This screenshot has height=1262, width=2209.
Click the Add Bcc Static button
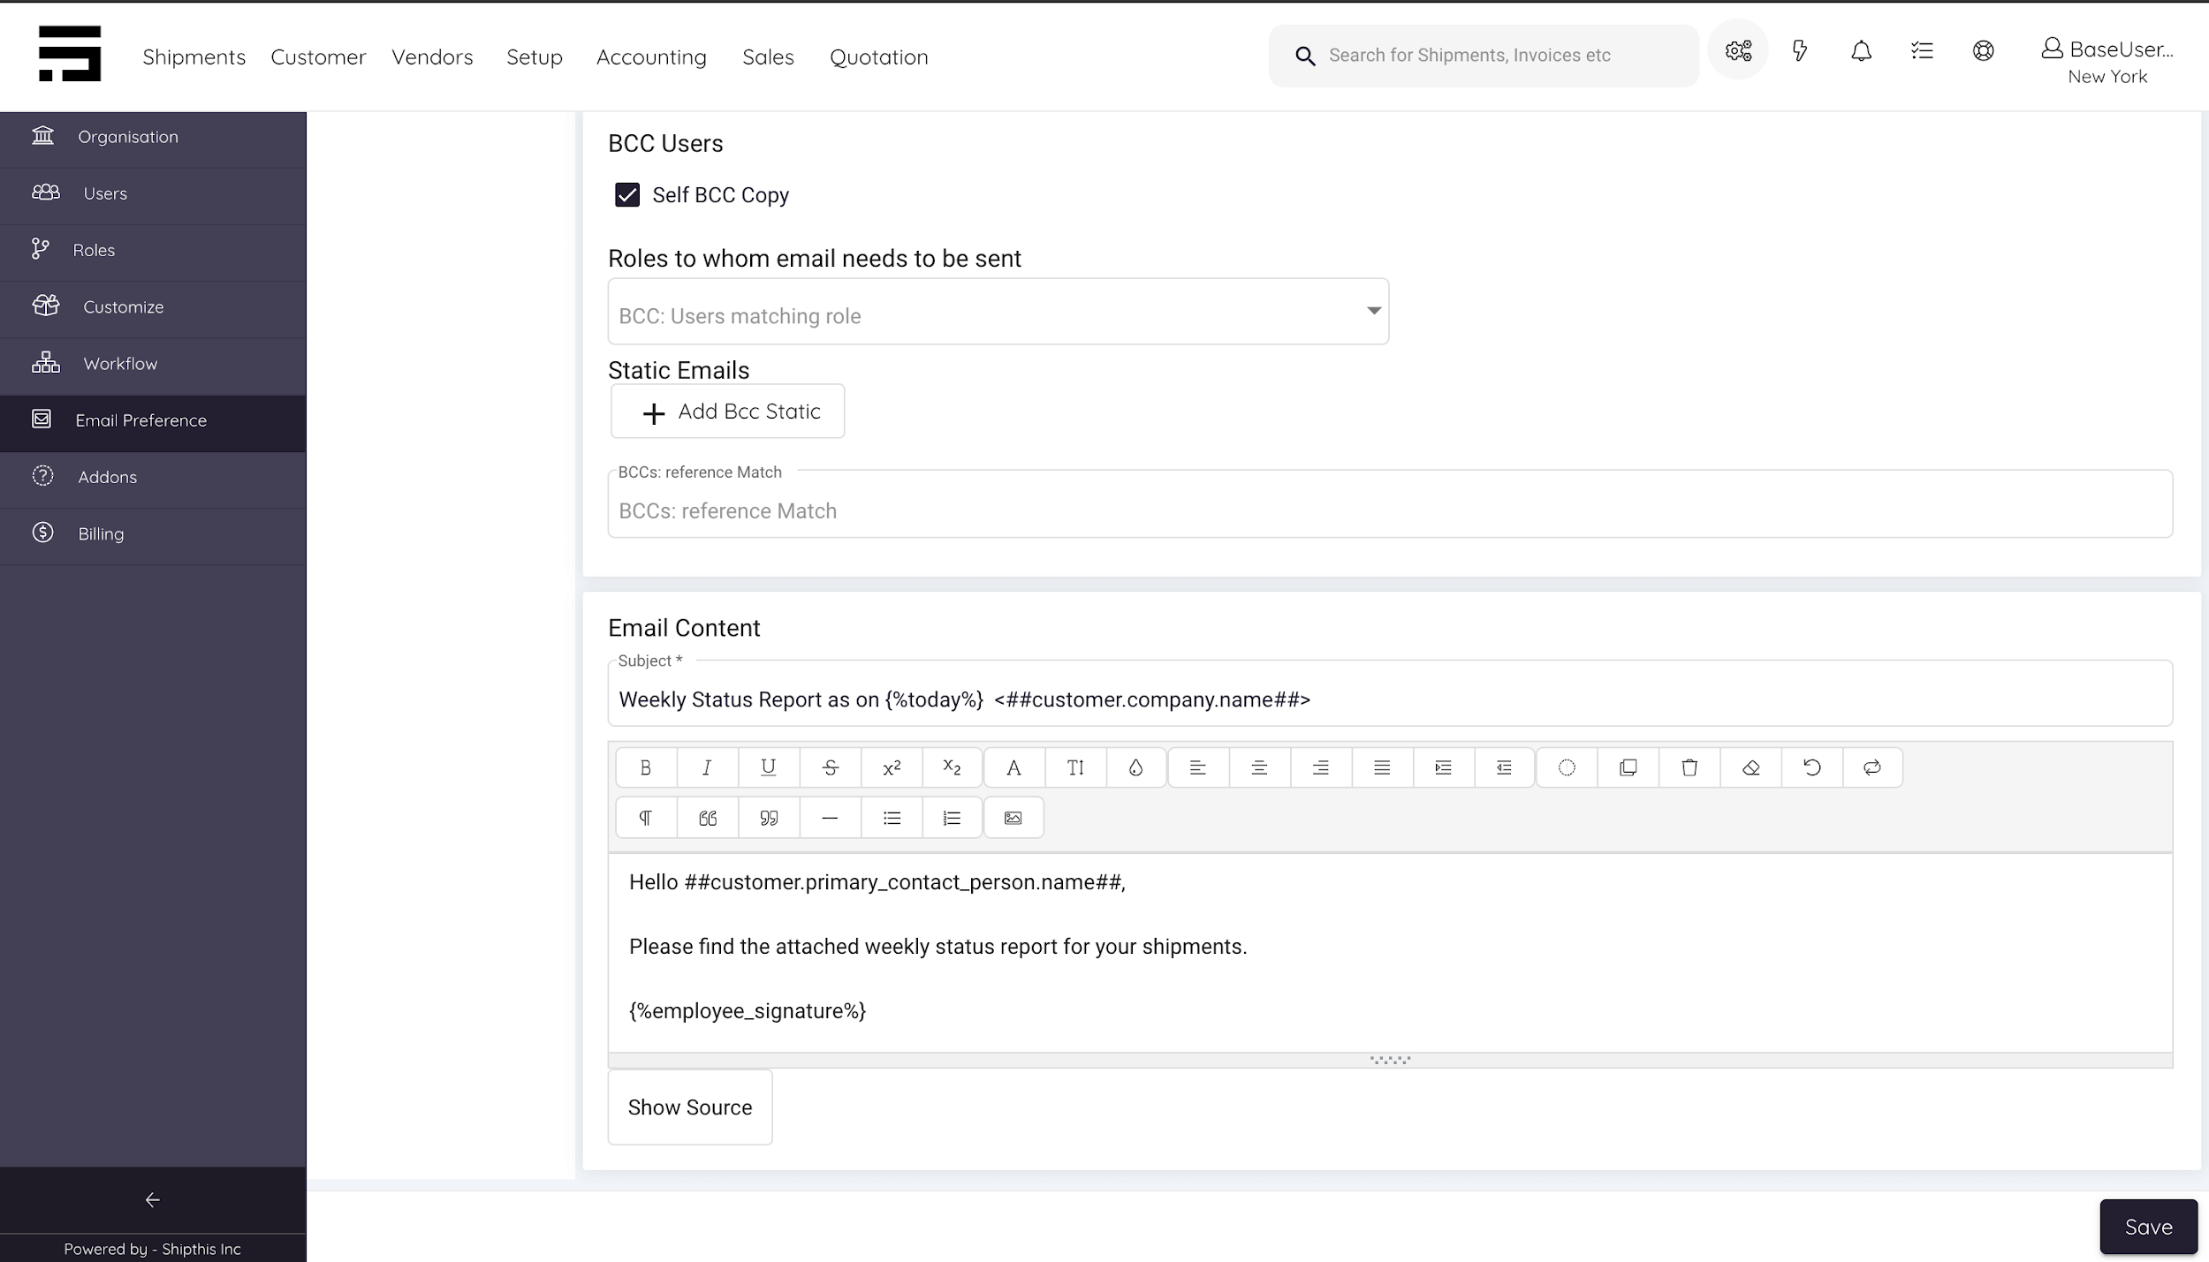[727, 411]
